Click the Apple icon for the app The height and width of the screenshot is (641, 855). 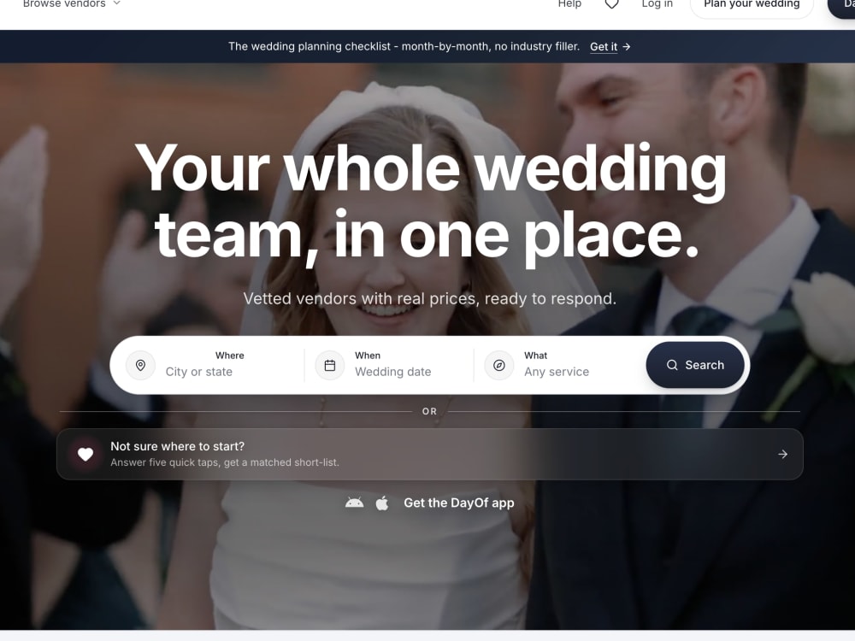coord(382,503)
